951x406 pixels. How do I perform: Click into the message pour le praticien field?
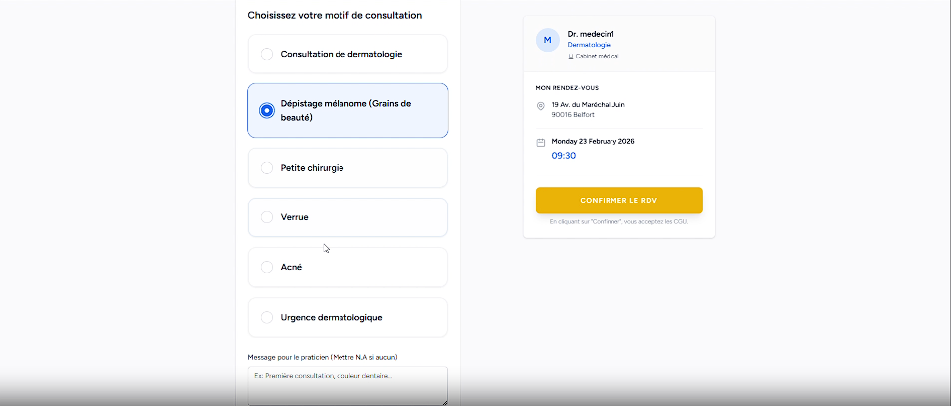click(x=346, y=385)
